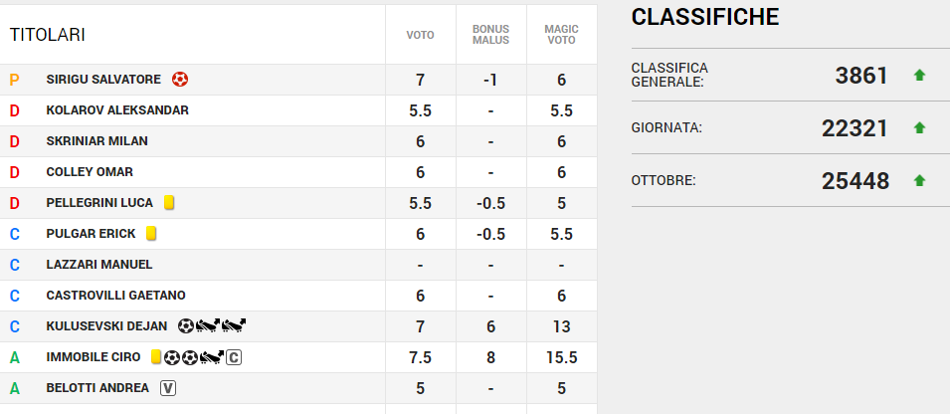Click the captain C badge next to Immobile
Image resolution: width=950 pixels, height=414 pixels.
(x=234, y=356)
